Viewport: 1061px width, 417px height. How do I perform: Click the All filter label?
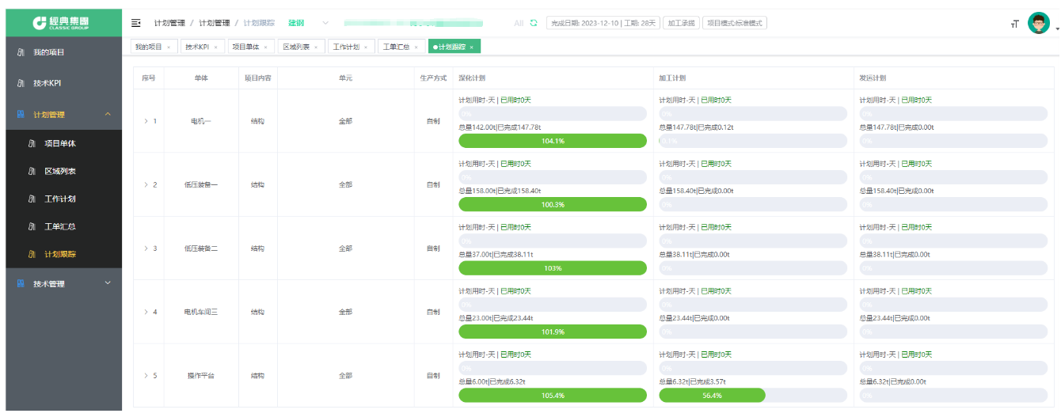coord(519,23)
